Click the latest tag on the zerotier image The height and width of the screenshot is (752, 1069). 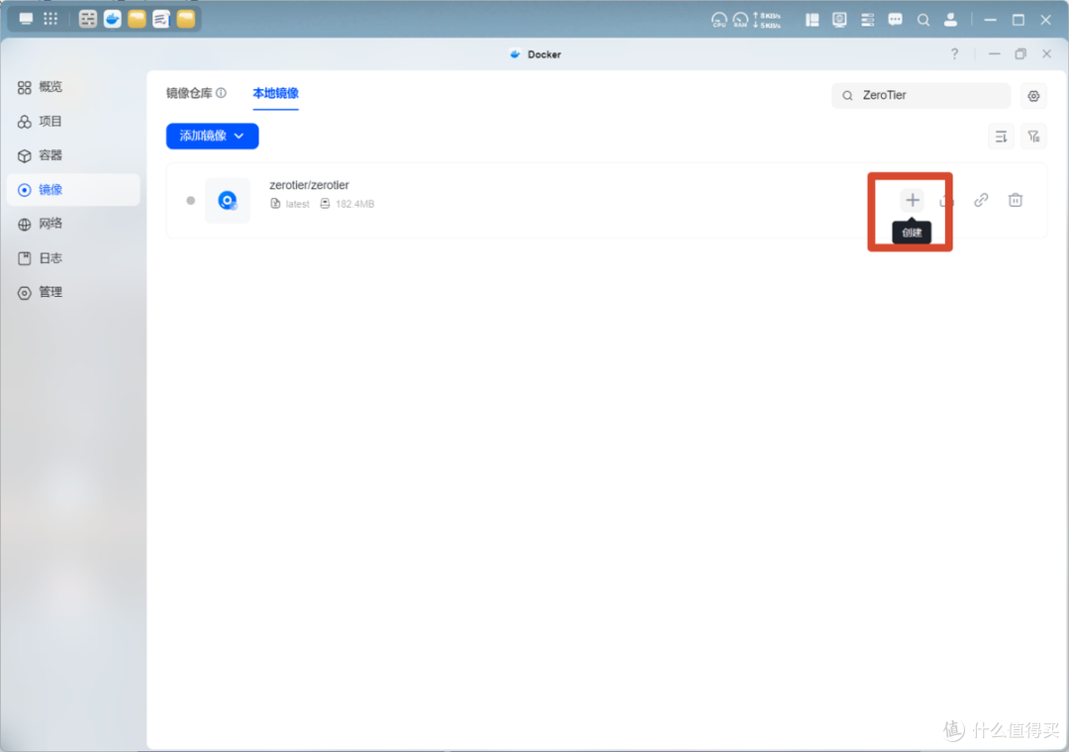point(297,204)
